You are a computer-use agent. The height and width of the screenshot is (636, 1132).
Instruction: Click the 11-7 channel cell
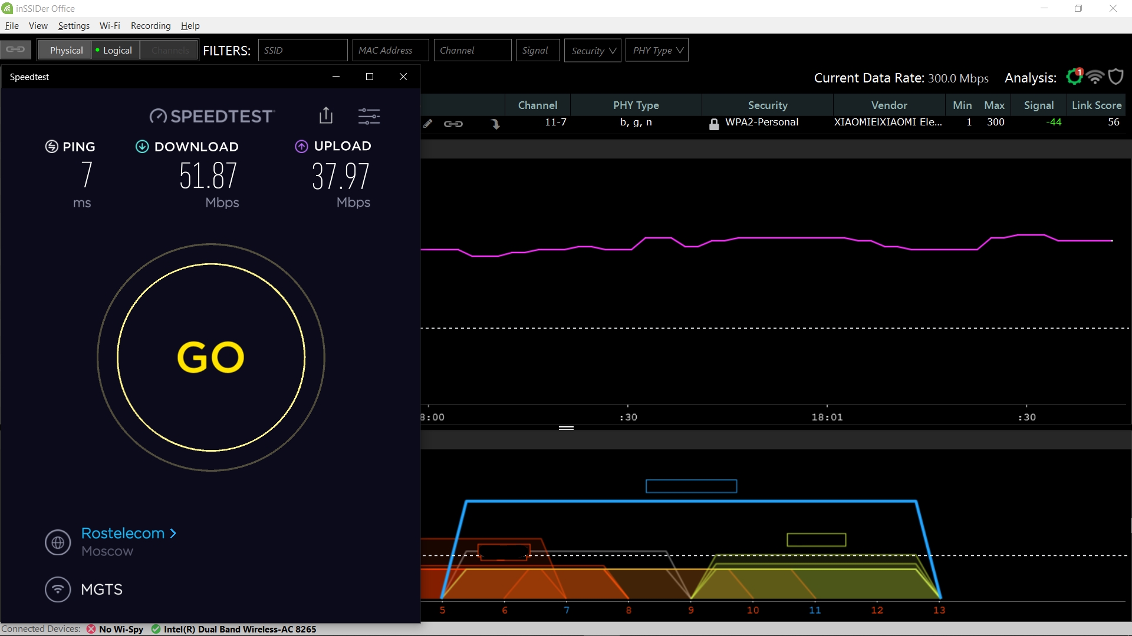pyautogui.click(x=555, y=122)
